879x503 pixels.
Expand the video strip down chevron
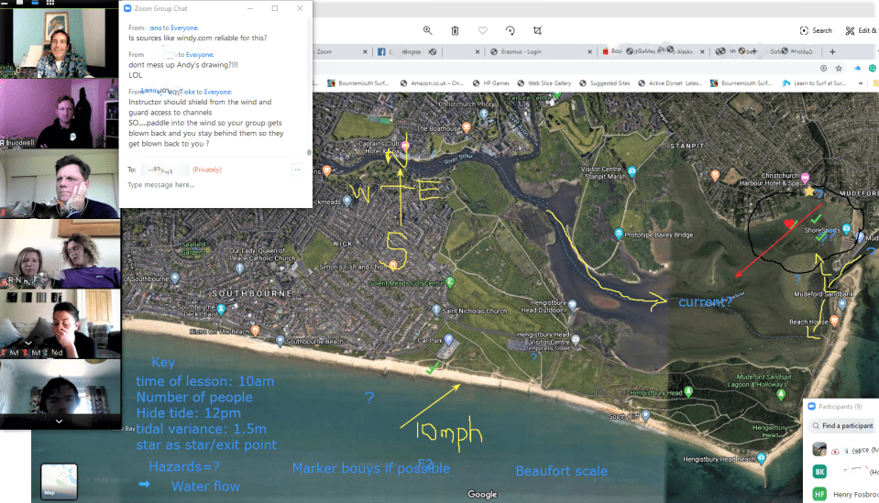pos(60,421)
